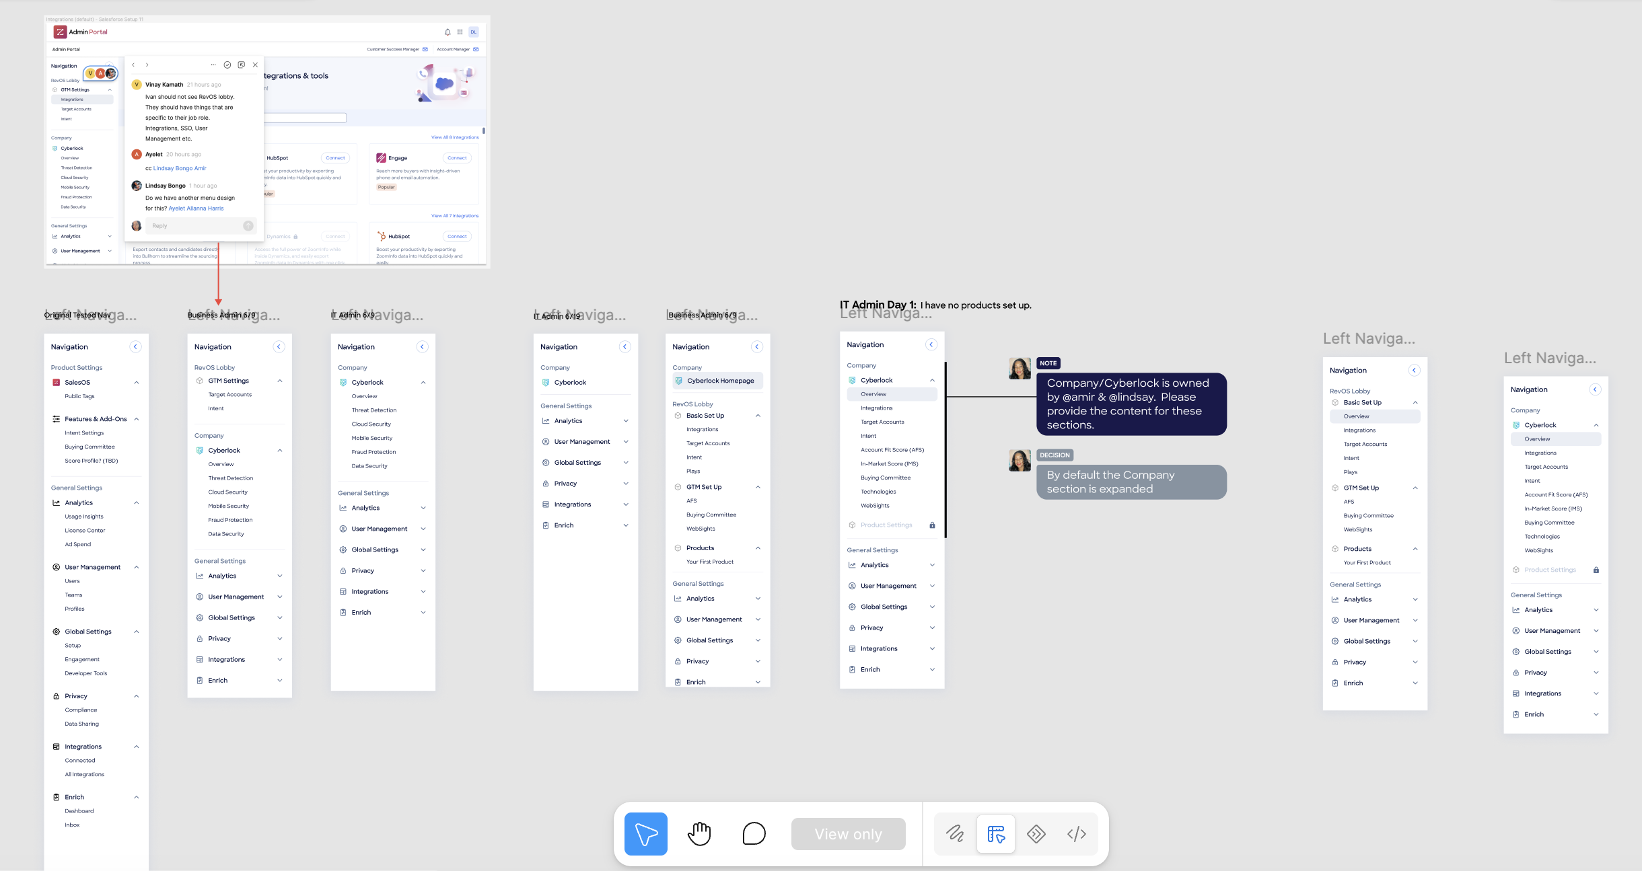Click the 'IT Admin 6/19' frame label
The width and height of the screenshot is (1642, 871).
557,316
